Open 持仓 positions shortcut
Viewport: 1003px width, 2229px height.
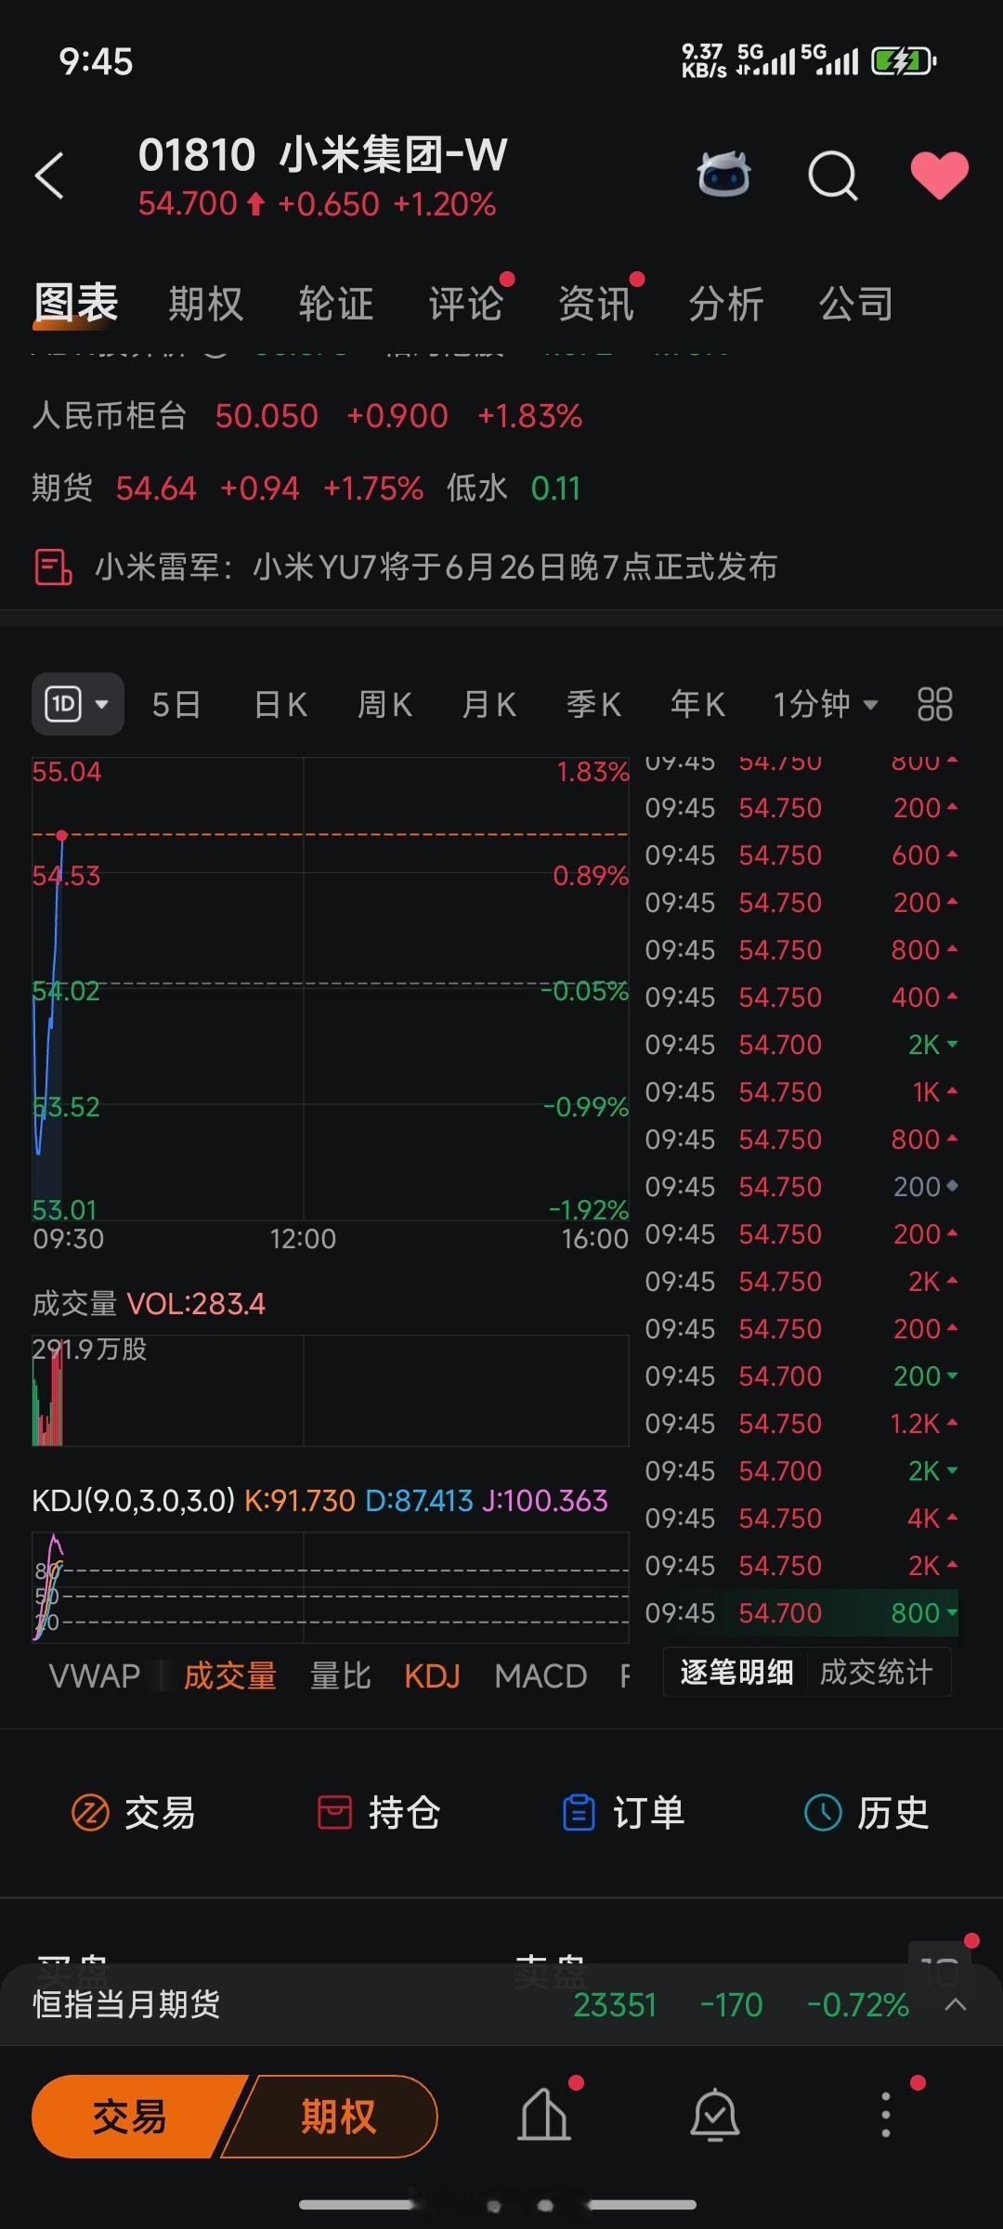[378, 1812]
